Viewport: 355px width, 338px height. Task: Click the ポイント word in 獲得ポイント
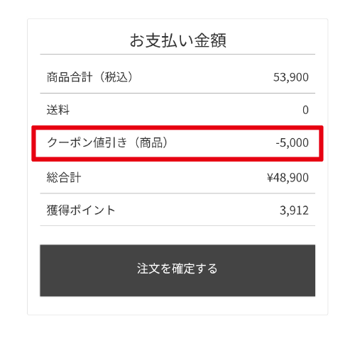tap(92, 210)
